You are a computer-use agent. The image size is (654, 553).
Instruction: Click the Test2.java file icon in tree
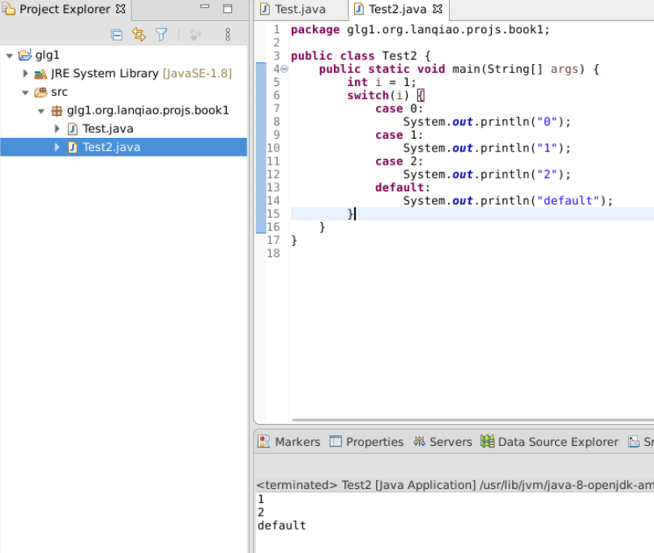coord(73,148)
